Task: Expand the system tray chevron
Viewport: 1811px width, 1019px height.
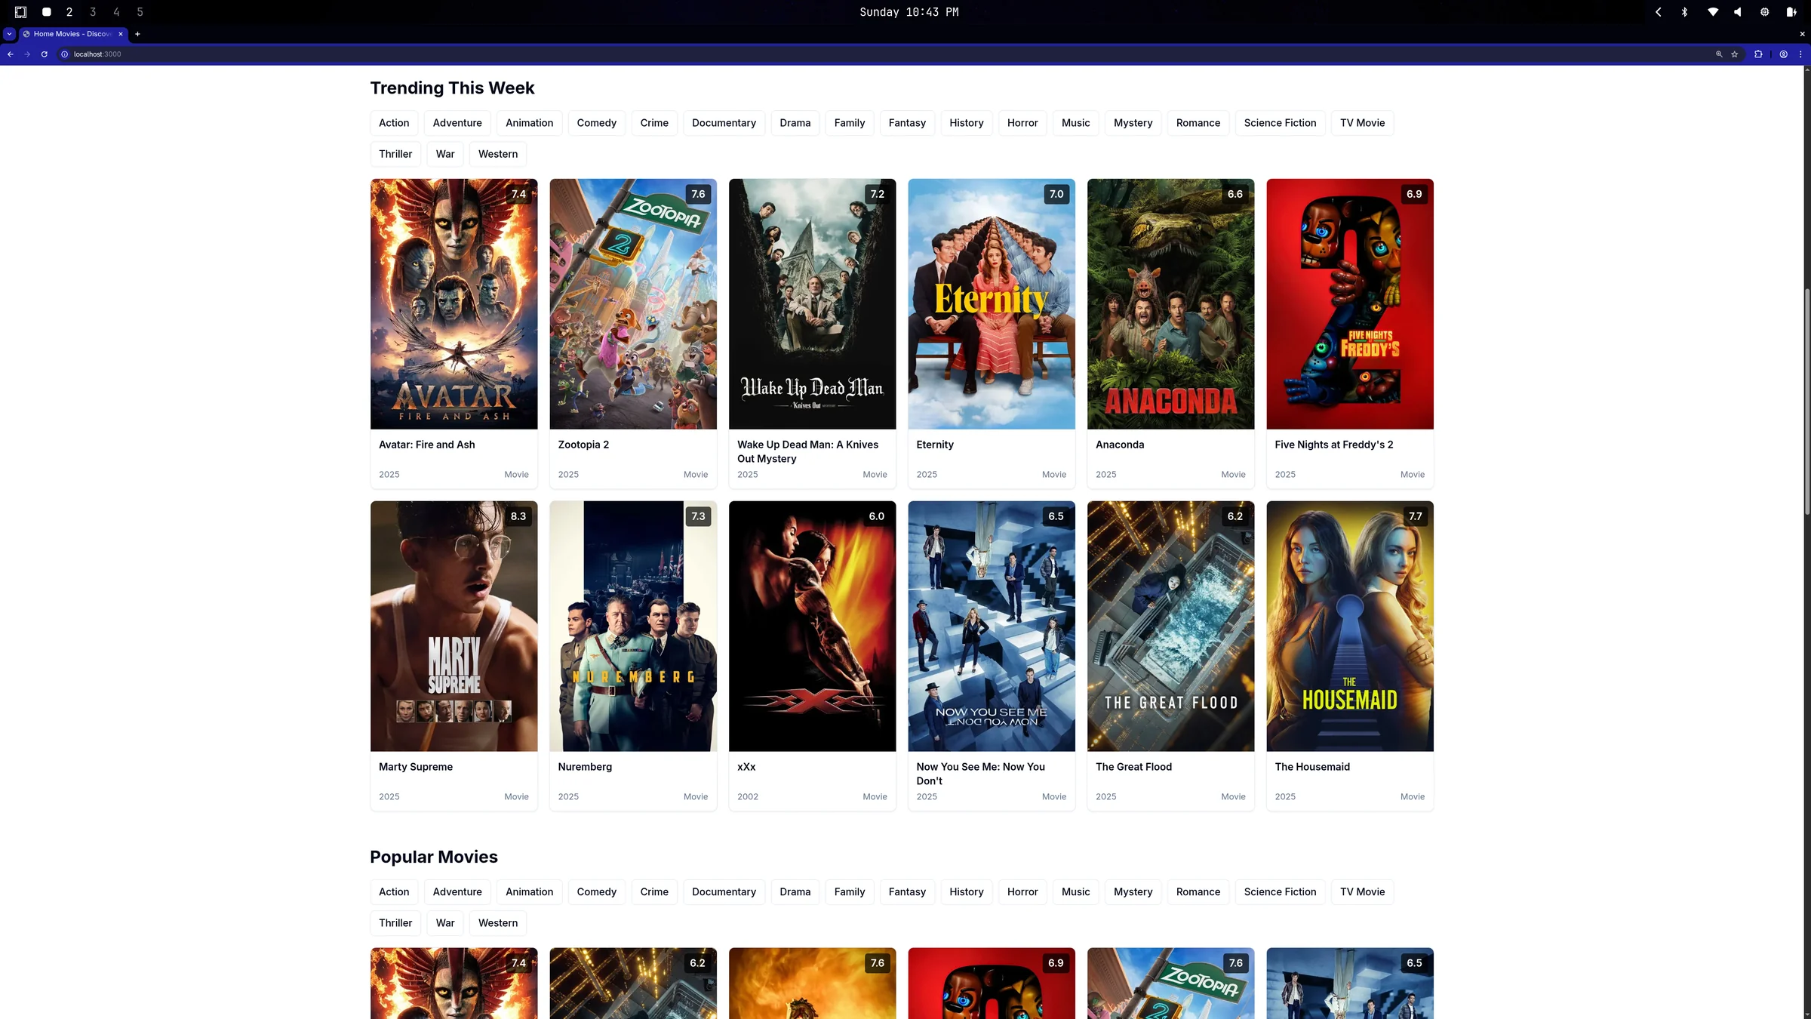Action: click(1659, 12)
